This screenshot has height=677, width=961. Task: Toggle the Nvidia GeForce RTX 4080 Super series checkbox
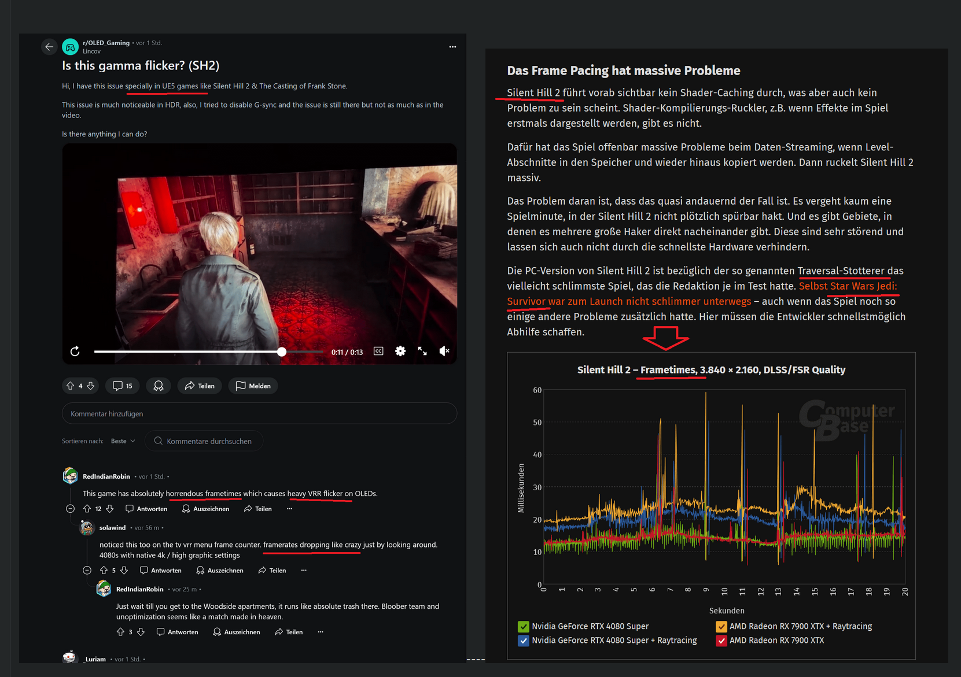524,627
